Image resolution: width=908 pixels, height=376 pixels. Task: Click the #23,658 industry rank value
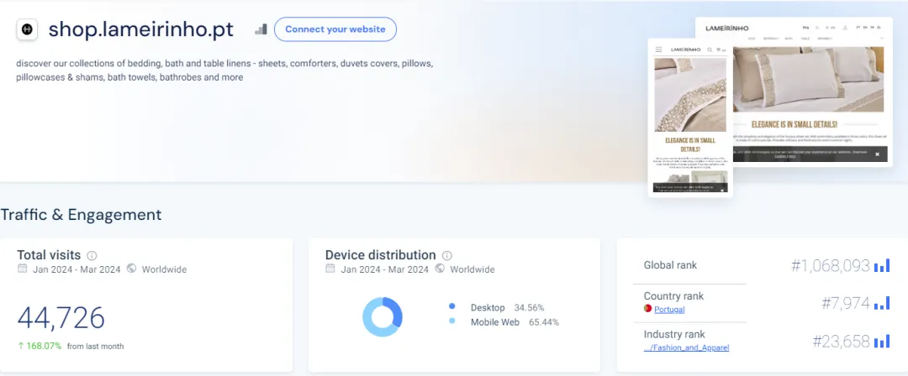point(841,342)
